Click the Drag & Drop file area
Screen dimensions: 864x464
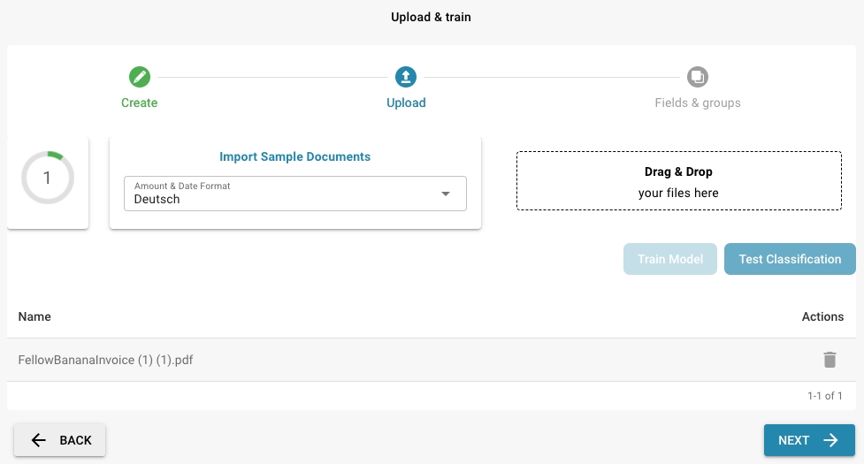(x=678, y=181)
